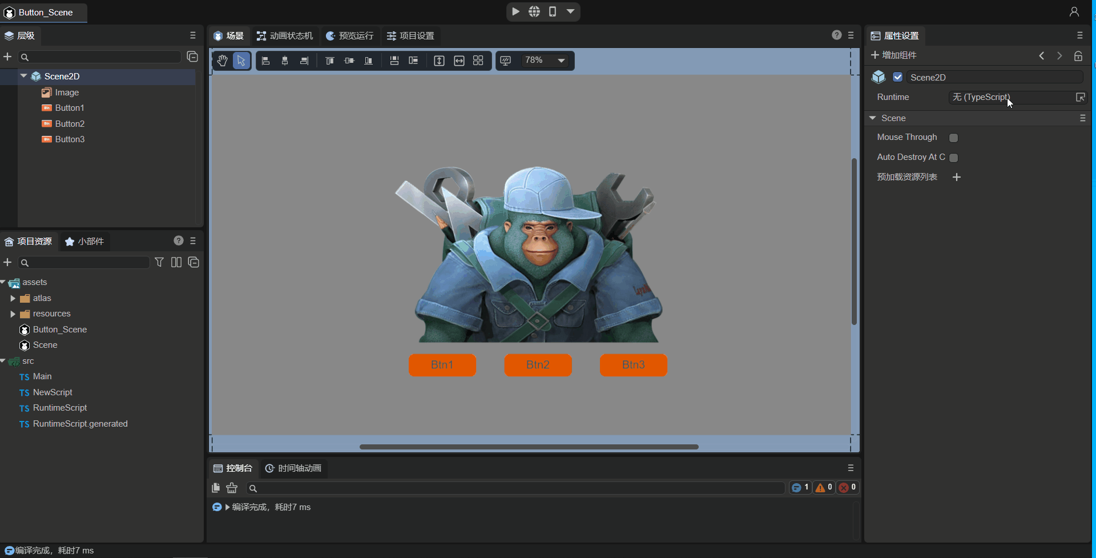
Task: Click the lock icon in properties panel
Action: pos(1078,56)
